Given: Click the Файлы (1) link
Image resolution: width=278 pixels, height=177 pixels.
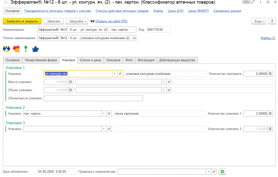Looking at the screenshot, I should [268, 38].
